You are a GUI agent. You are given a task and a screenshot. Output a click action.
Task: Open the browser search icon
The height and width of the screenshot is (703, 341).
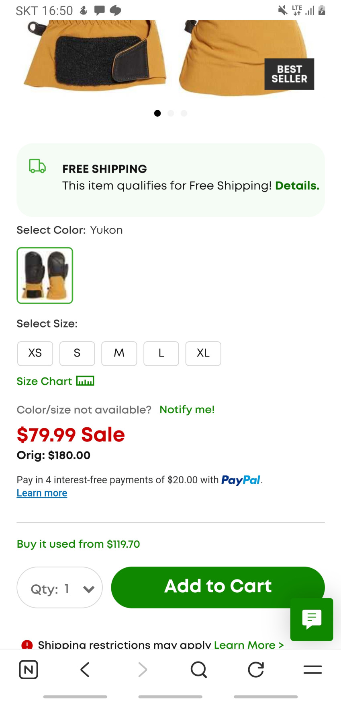[198, 670]
